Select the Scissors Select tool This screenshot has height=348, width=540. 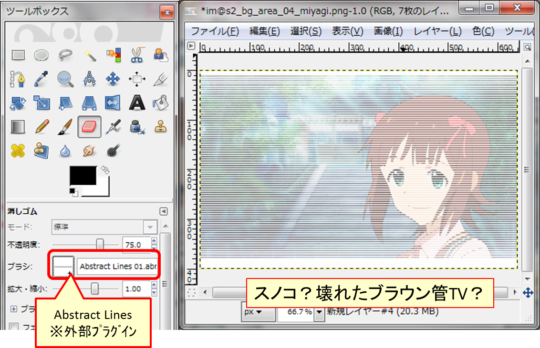click(137, 55)
